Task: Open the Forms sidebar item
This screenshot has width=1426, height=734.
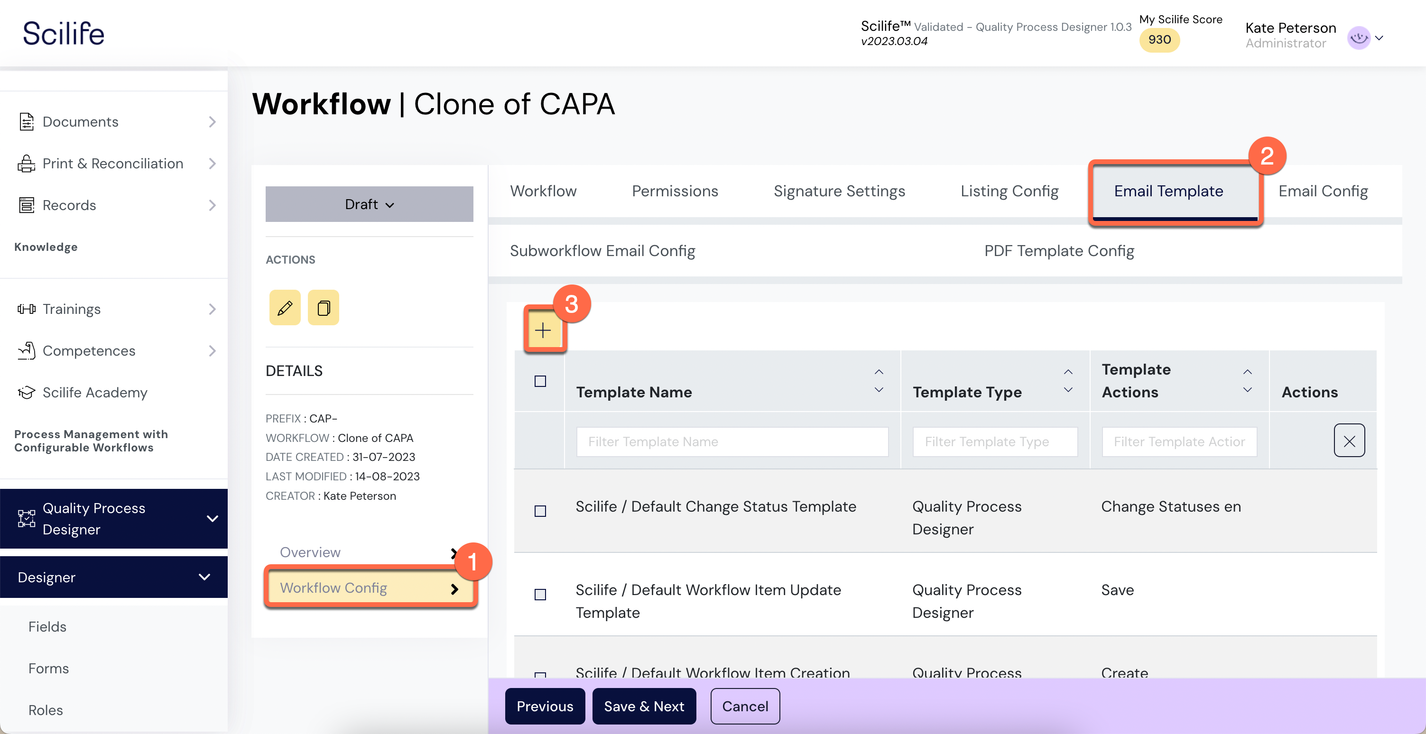Action: tap(49, 668)
